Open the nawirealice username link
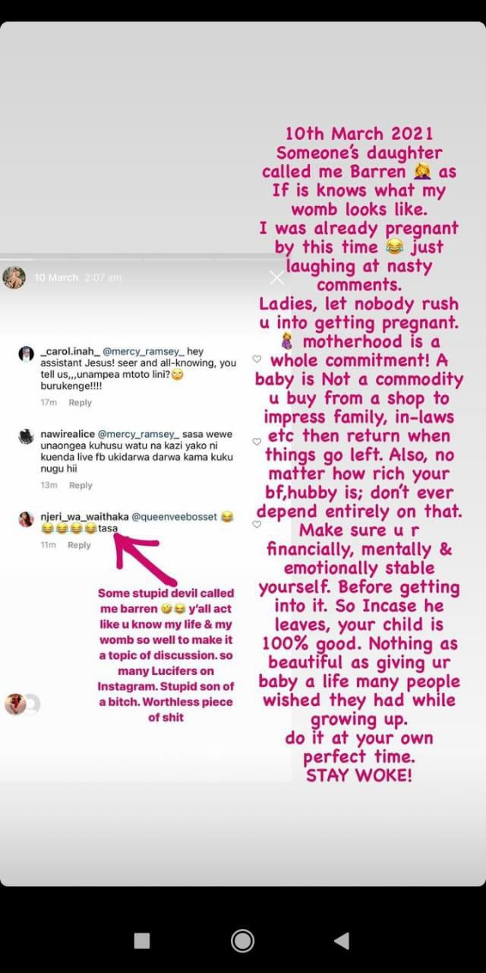The height and width of the screenshot is (973, 486). [x=66, y=435]
